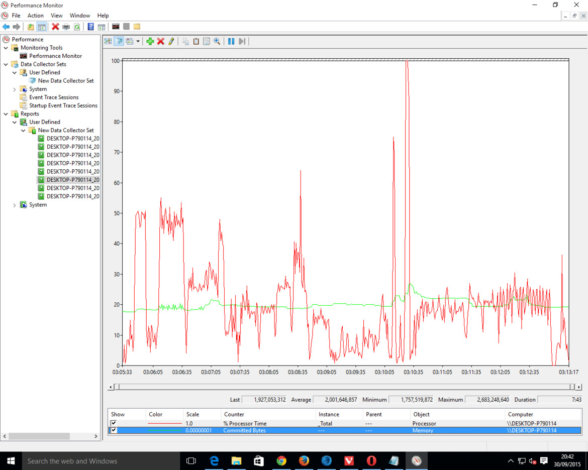Viewport: 588px width, 470px height.
Task: Open Google Chrome from the taskbar
Action: click(281, 461)
